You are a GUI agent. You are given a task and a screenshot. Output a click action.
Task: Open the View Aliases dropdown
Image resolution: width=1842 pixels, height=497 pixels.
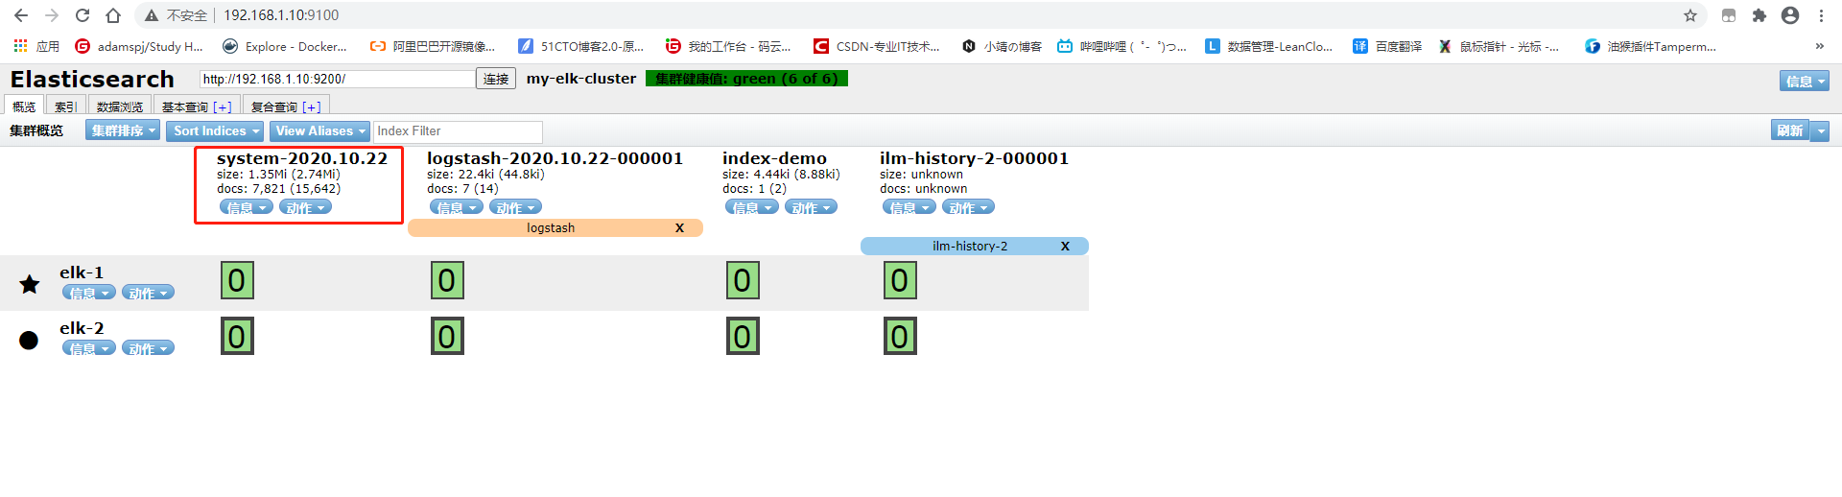point(319,130)
